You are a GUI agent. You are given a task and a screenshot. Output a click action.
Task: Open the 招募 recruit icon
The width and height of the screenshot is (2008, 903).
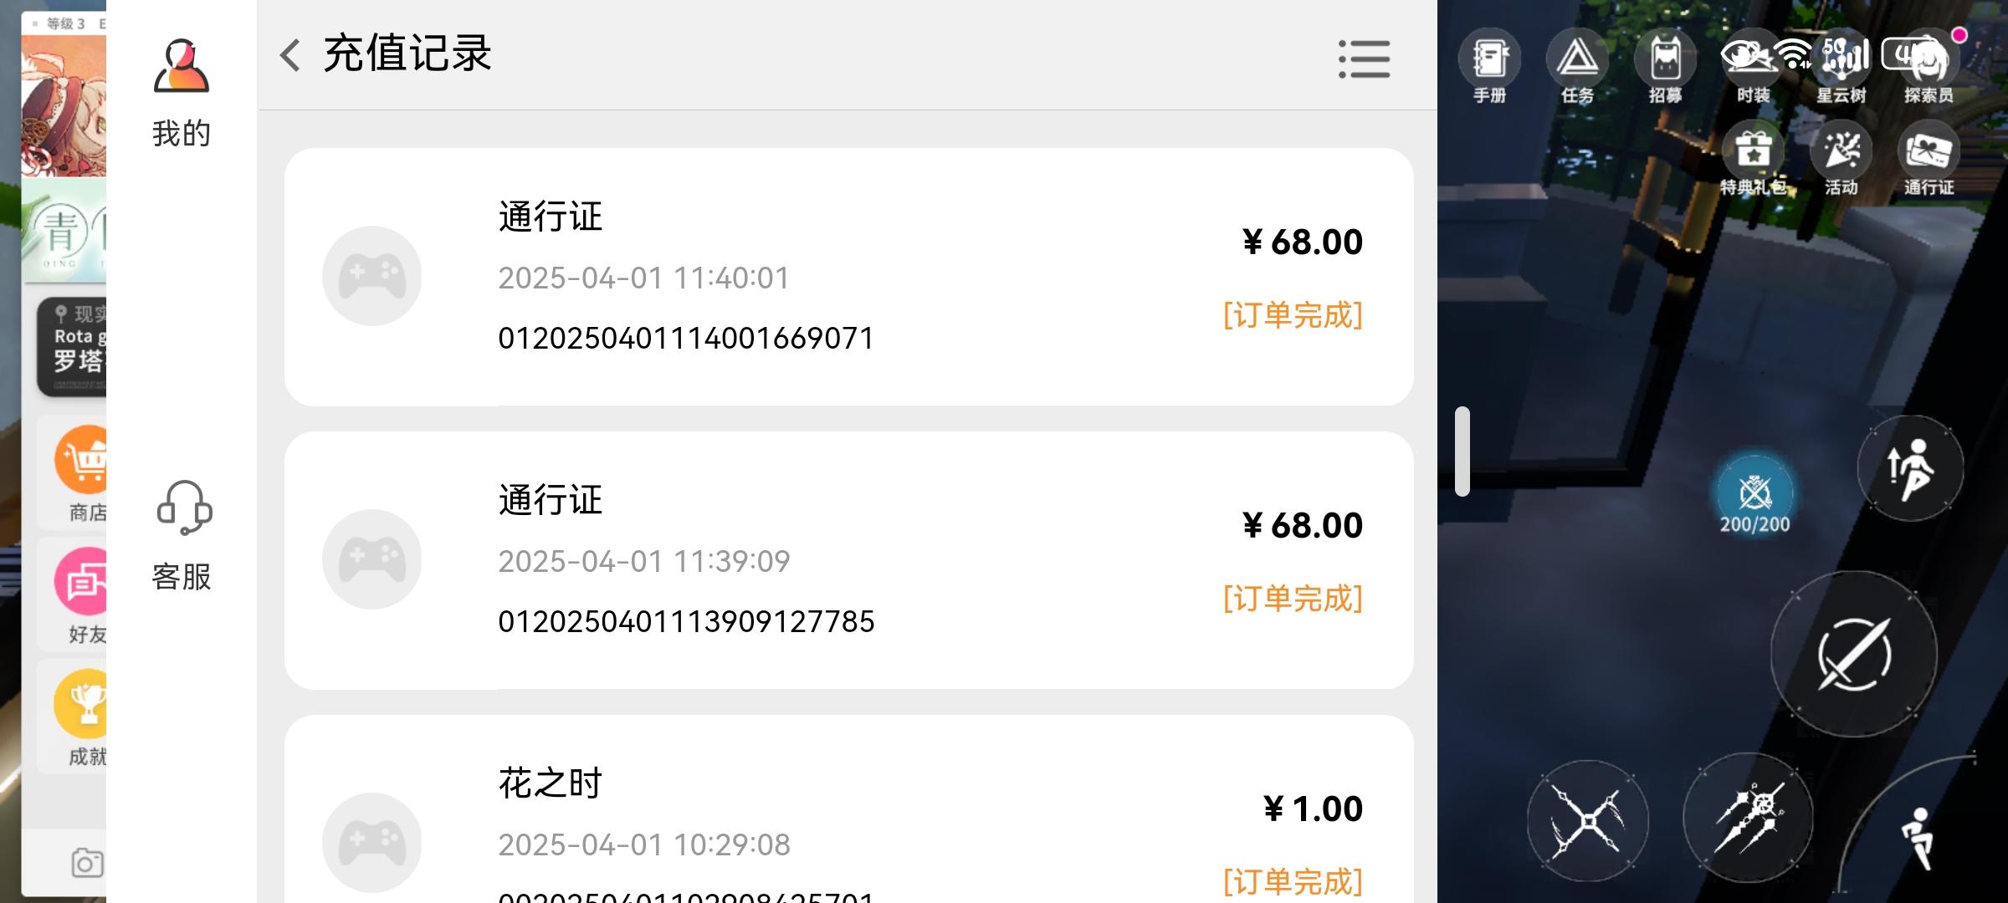[1665, 68]
